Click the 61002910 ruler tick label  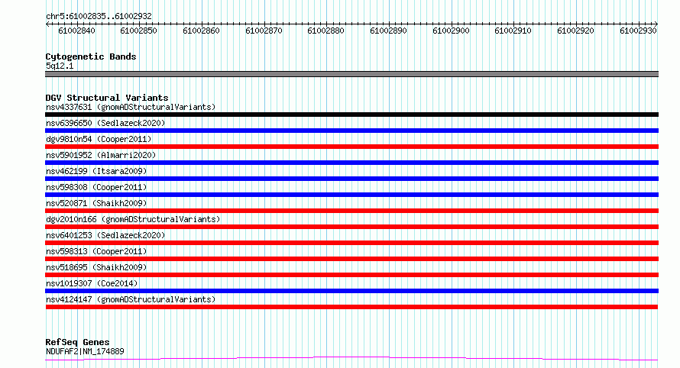pyautogui.click(x=513, y=31)
